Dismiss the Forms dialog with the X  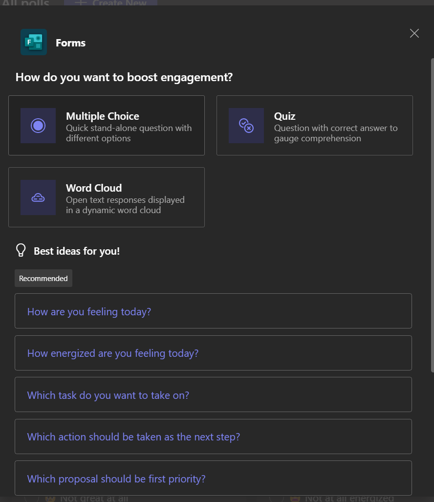414,33
